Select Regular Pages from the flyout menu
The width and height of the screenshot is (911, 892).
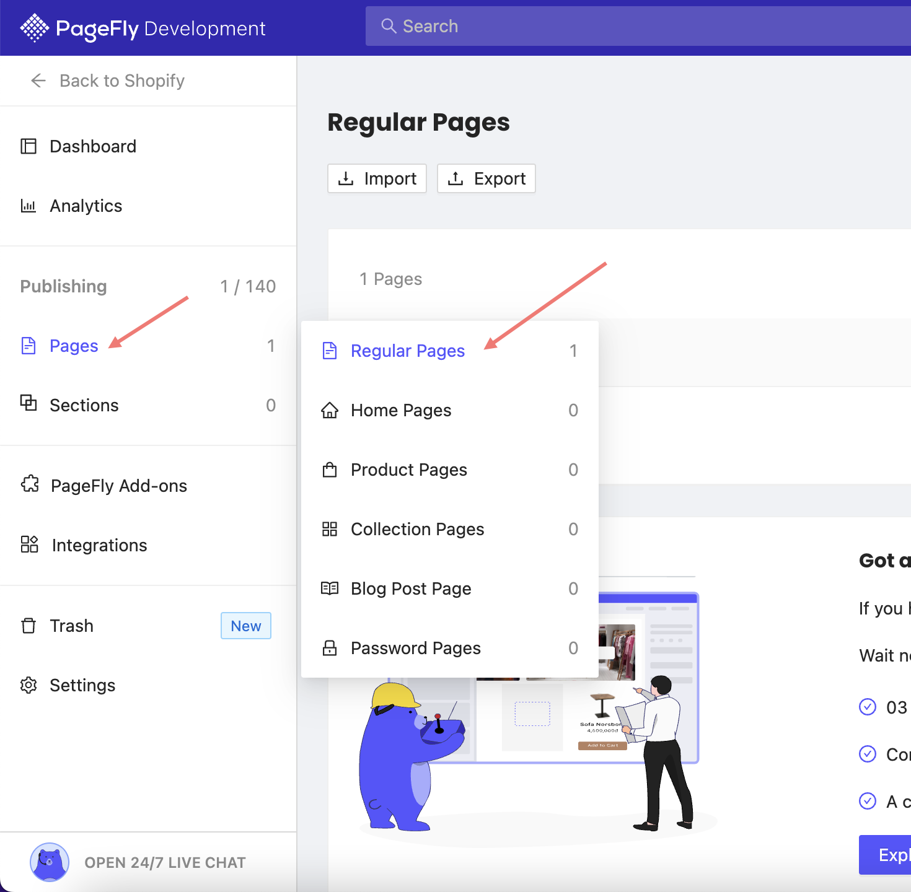tap(407, 351)
